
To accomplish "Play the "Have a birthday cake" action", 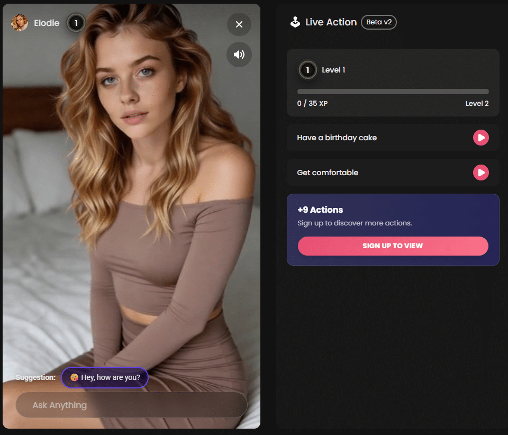I will [481, 138].
